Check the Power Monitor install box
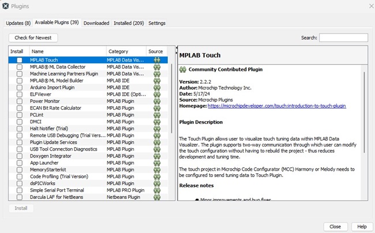 [20, 101]
